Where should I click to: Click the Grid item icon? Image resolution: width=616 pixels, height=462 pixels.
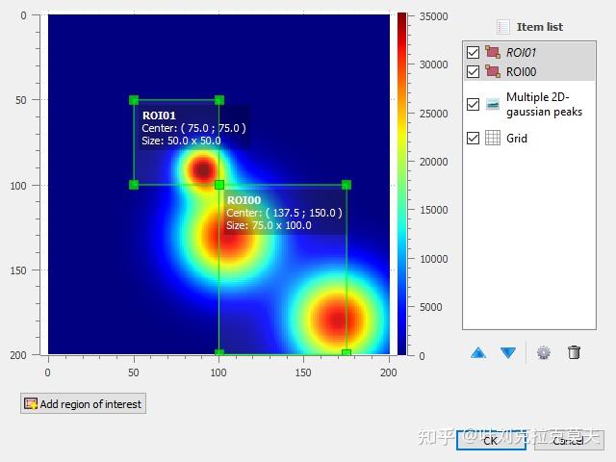(x=493, y=138)
